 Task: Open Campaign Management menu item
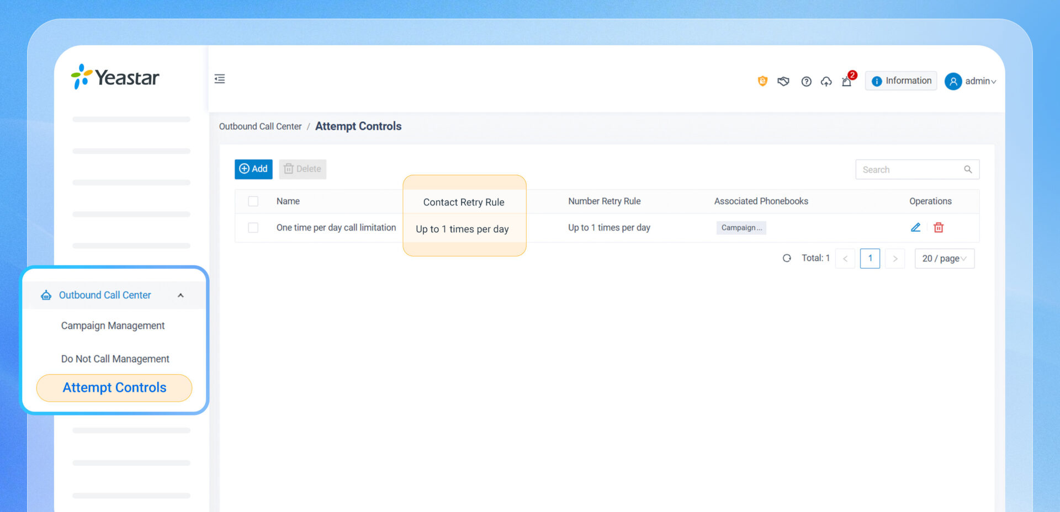point(113,326)
